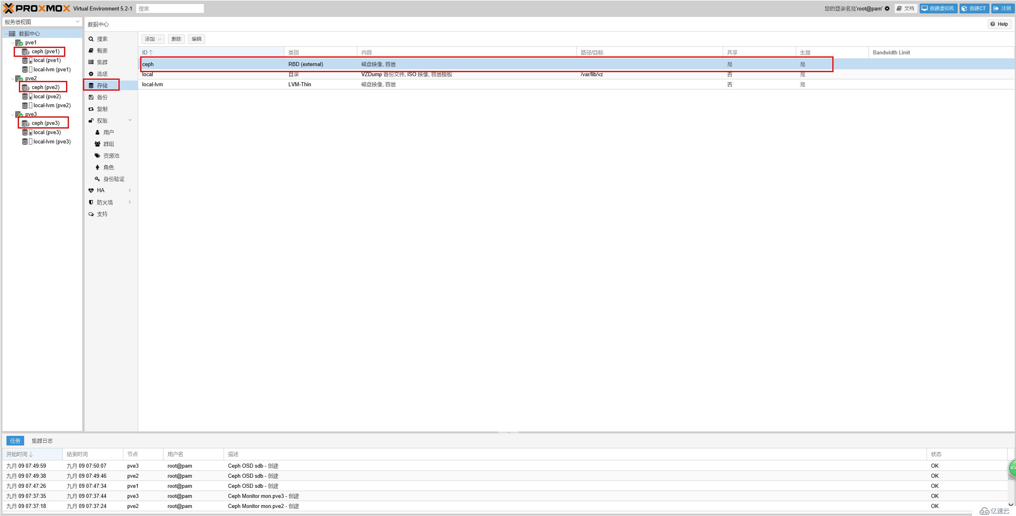Click local-lvm (pve1) storage icon
This screenshot has width=1016, height=516.
point(27,69)
